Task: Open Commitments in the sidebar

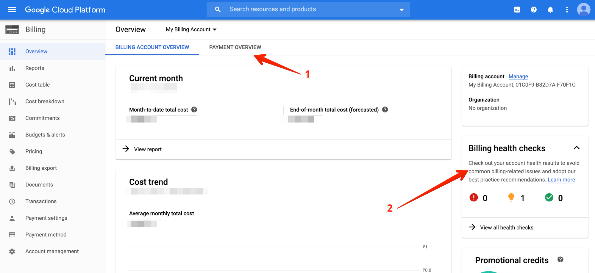Action: point(52,118)
